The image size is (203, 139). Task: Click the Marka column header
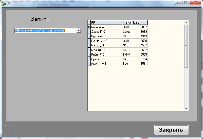tap(127, 23)
